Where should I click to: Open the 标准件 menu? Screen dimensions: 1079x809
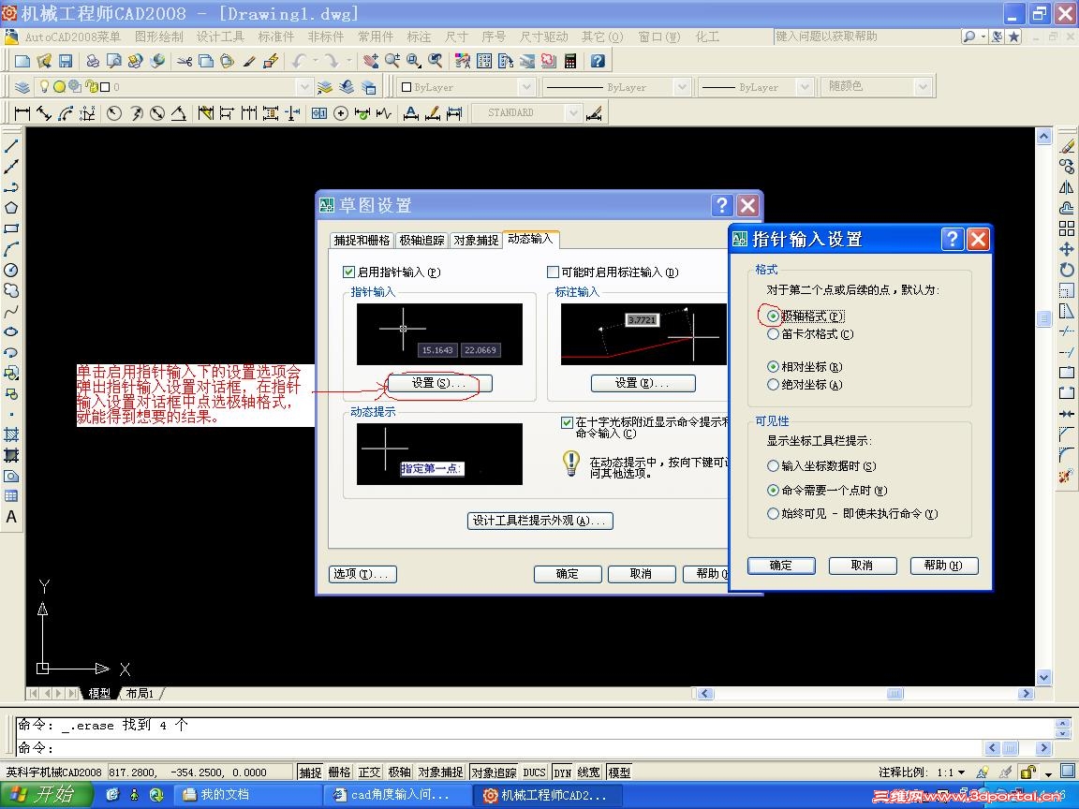click(275, 37)
